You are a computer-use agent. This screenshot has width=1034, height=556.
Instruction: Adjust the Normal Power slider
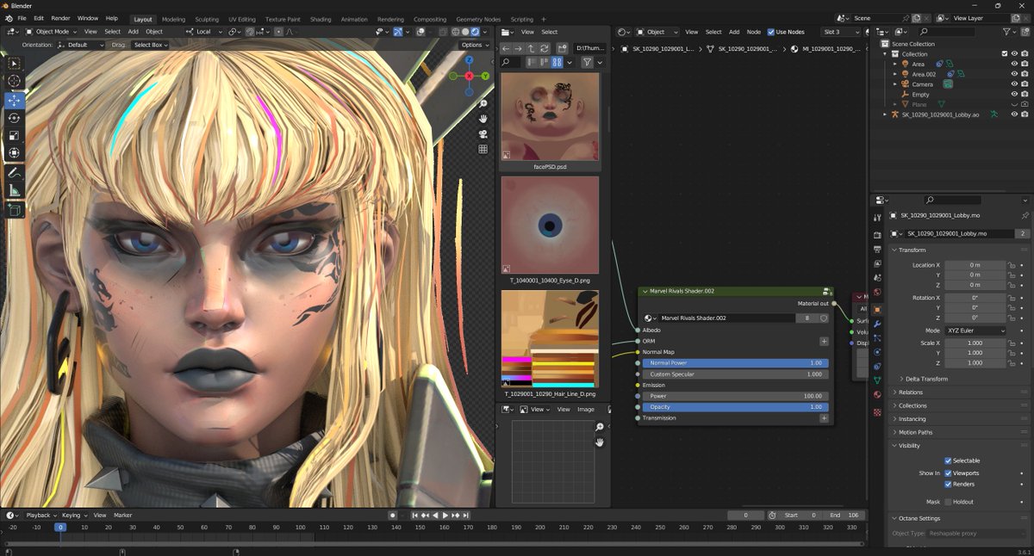736,363
